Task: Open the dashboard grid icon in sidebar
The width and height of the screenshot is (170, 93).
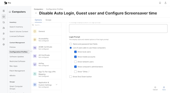Action: click(4, 11)
